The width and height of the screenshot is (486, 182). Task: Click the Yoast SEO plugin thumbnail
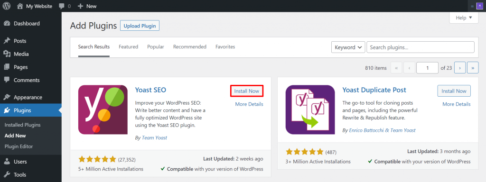point(103,109)
